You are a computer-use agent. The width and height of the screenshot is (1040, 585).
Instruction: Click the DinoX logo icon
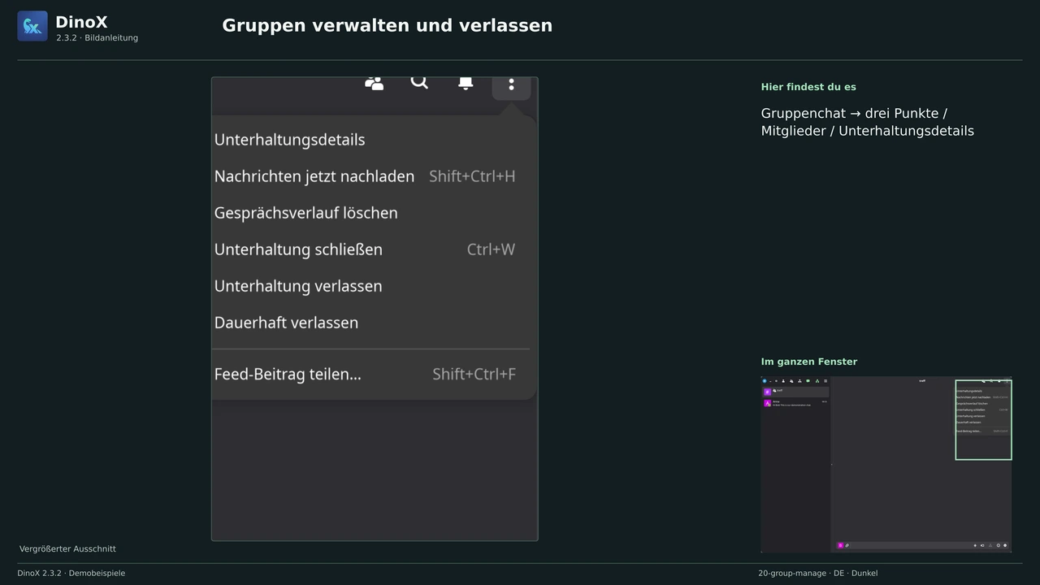tap(32, 26)
